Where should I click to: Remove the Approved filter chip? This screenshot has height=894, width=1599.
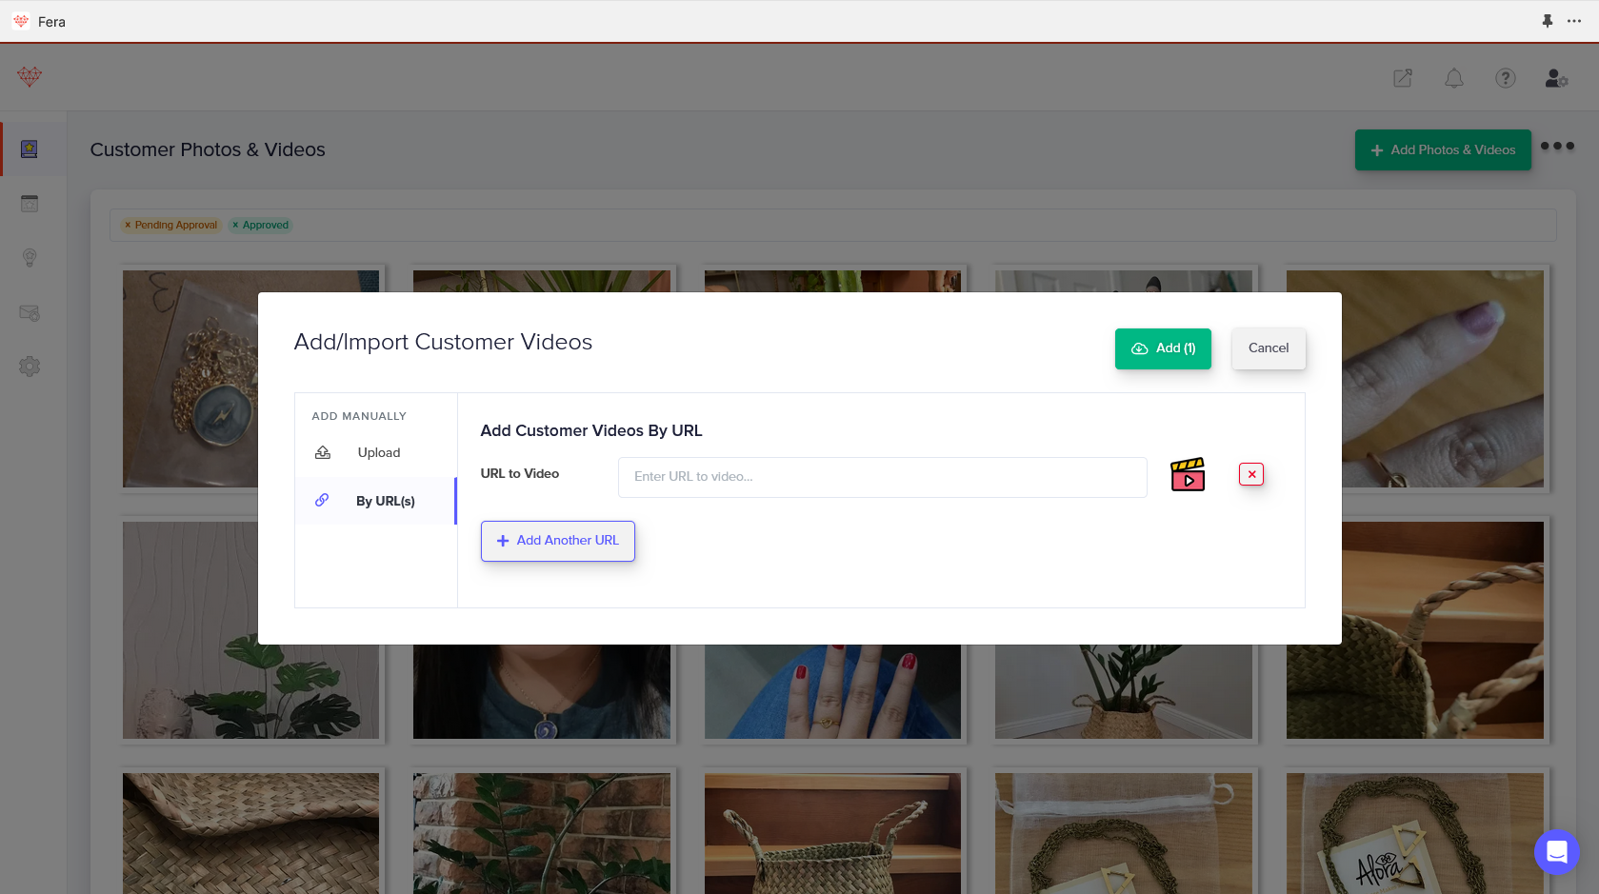click(x=236, y=225)
